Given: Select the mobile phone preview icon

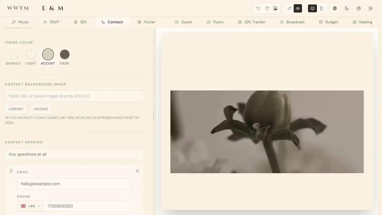Looking at the screenshot, I should pos(321,8).
